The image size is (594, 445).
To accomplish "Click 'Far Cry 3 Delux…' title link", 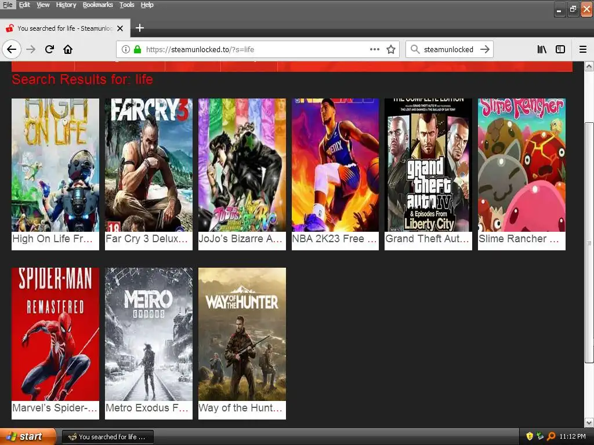I will pyautogui.click(x=147, y=239).
